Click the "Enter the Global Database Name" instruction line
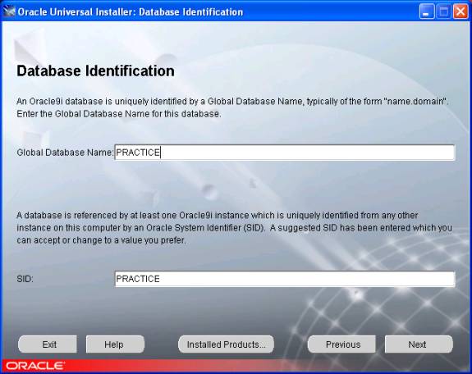The width and height of the screenshot is (472, 374). (x=119, y=114)
